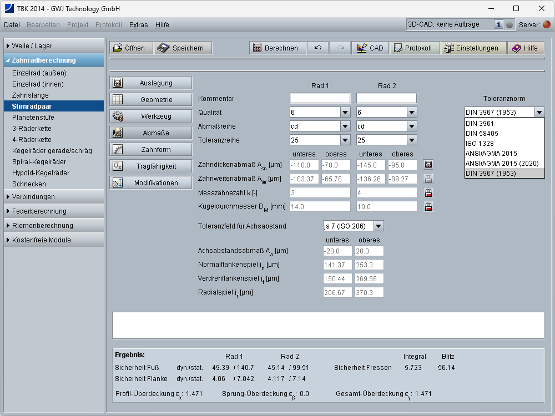Image resolution: width=555 pixels, height=416 pixels.
Task: Open the Extras menu
Action: 138,25
